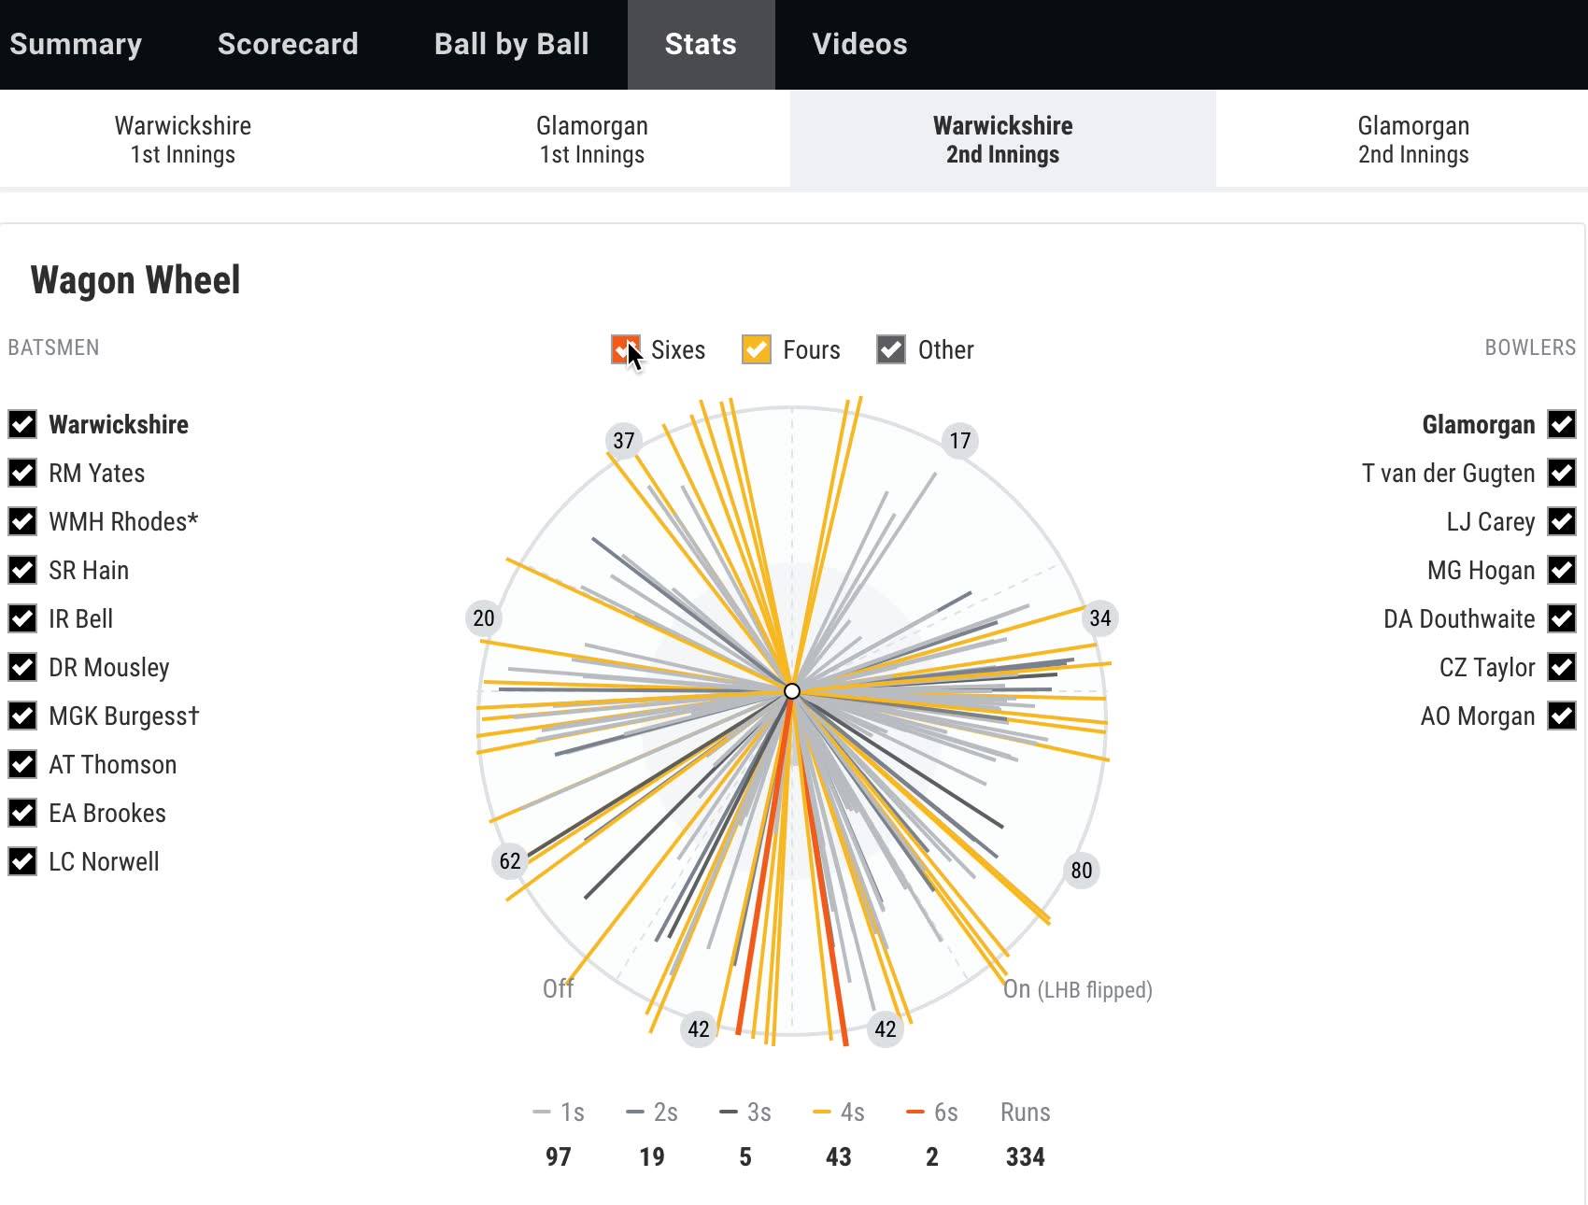This screenshot has width=1588, height=1205.
Task: Open the Summary tab
Action: 76,44
